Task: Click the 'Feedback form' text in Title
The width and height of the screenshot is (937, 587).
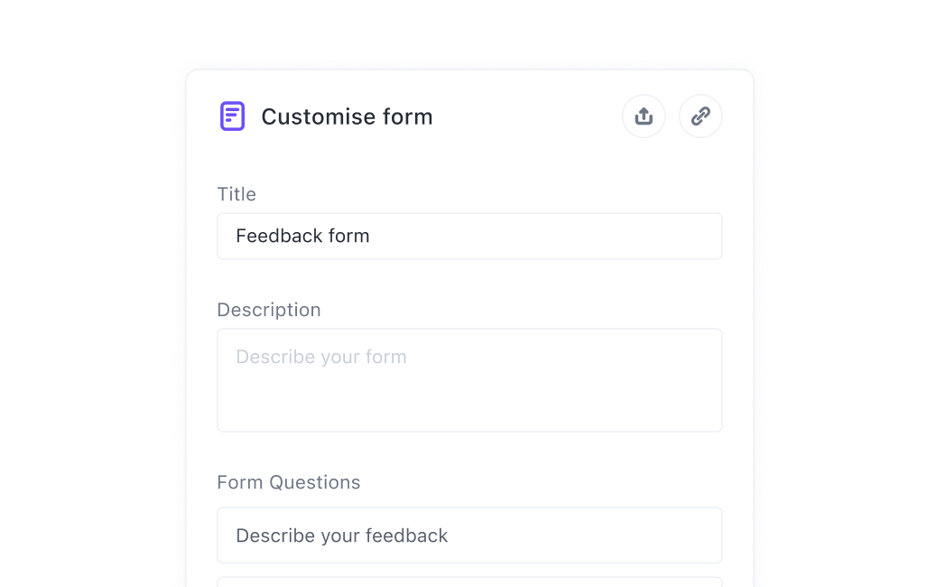Action: coord(302,236)
